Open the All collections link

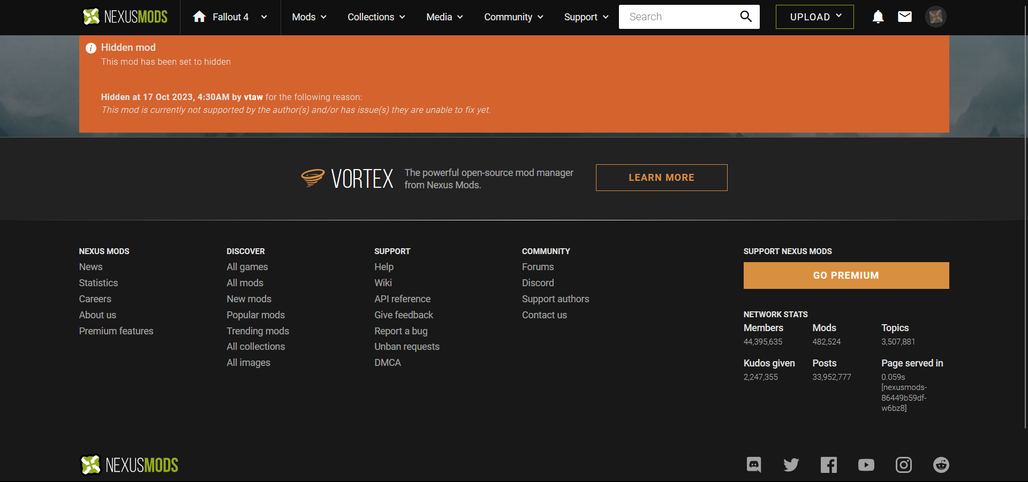click(256, 347)
